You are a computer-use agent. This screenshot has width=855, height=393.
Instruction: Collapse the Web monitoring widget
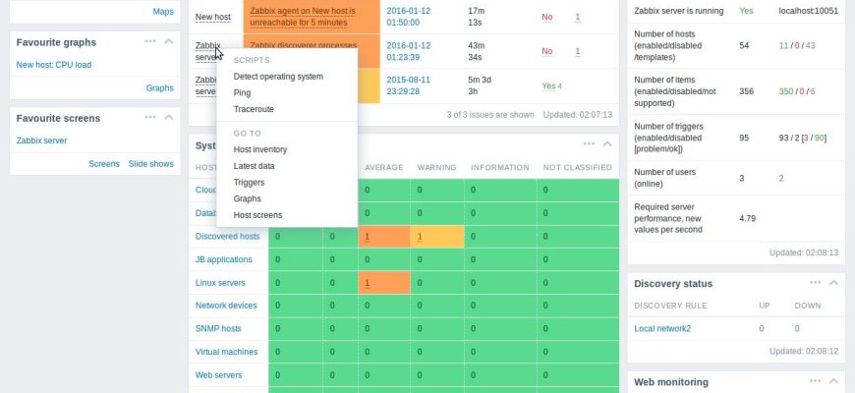833,380
